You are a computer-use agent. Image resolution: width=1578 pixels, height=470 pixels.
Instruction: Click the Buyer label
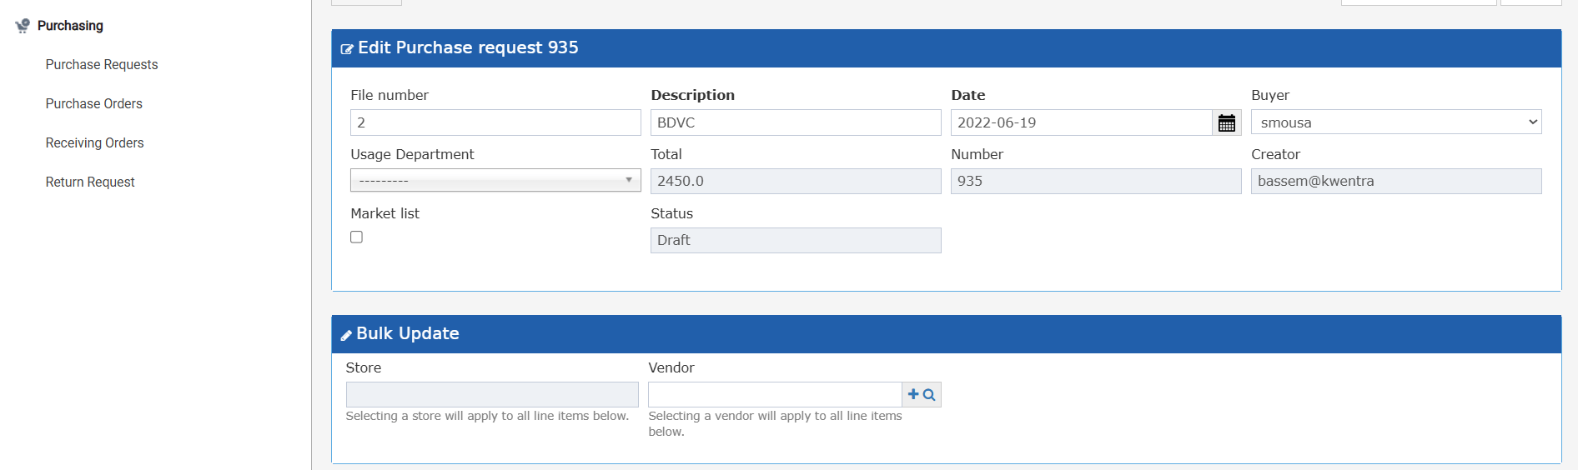click(x=1270, y=95)
